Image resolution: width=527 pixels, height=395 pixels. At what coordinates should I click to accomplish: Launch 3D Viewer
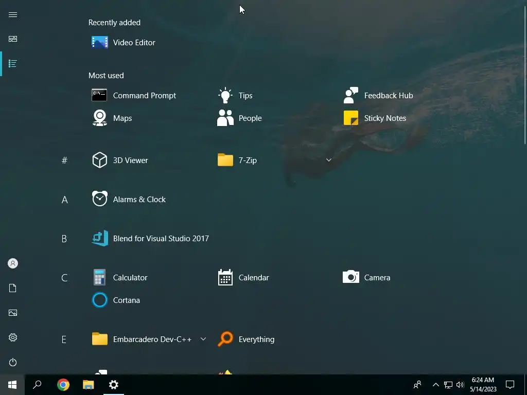[120, 160]
